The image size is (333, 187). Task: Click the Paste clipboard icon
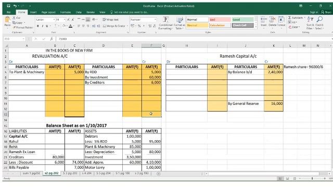pyautogui.click(x=7, y=20)
